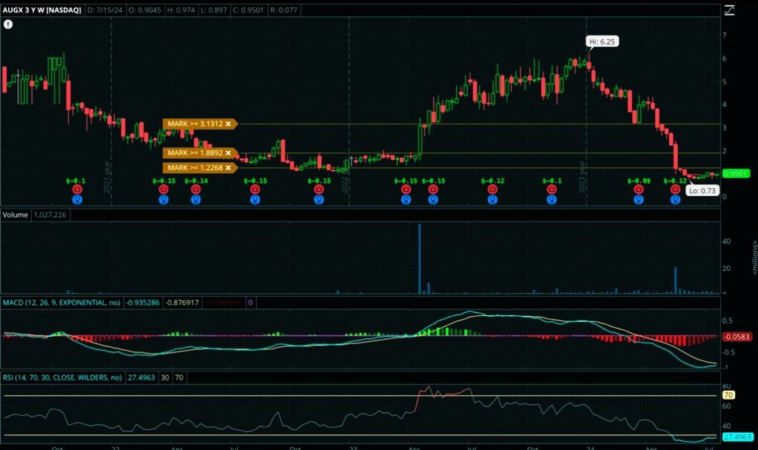Image resolution: width=758 pixels, height=450 pixels.
Task: Open the red earnings phone icon under $-0.14
Action: (195, 189)
